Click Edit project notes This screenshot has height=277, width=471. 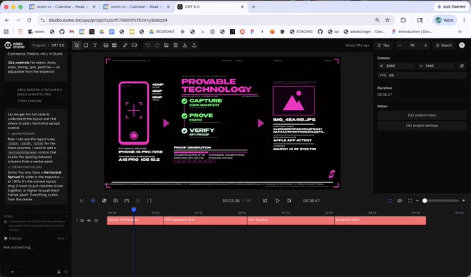point(422,115)
